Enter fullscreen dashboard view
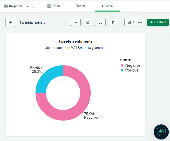Screen dimensions: 170x141 coord(100,22)
